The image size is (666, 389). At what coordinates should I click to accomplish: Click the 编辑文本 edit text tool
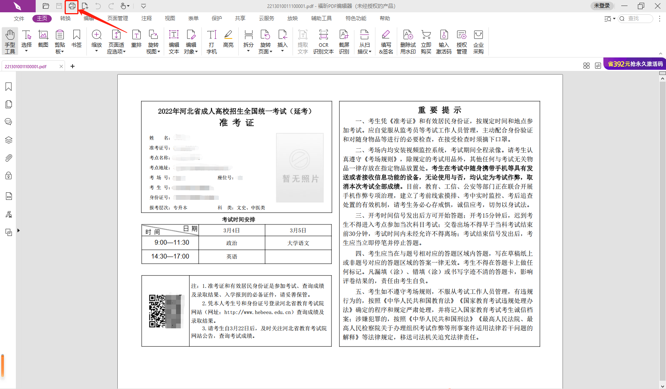174,41
